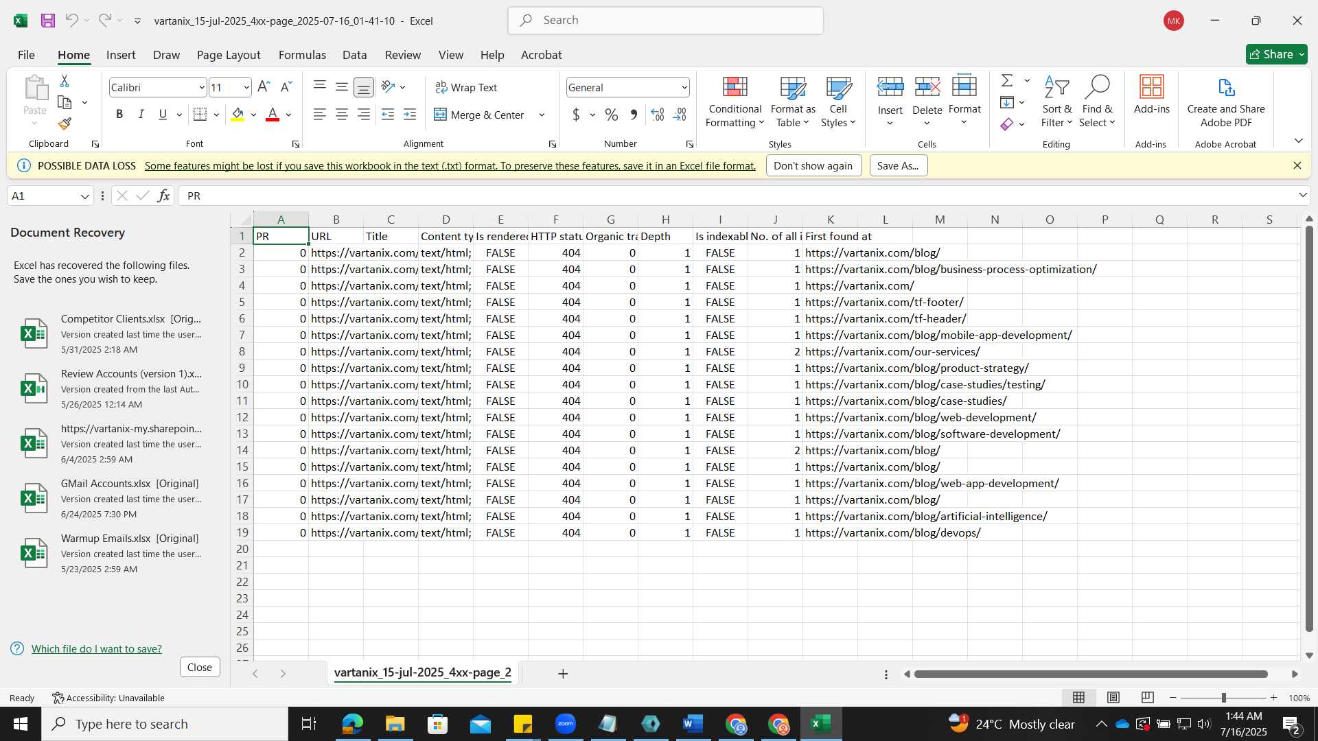Open Conditional Formatting menu
1318x741 pixels.
(735, 102)
